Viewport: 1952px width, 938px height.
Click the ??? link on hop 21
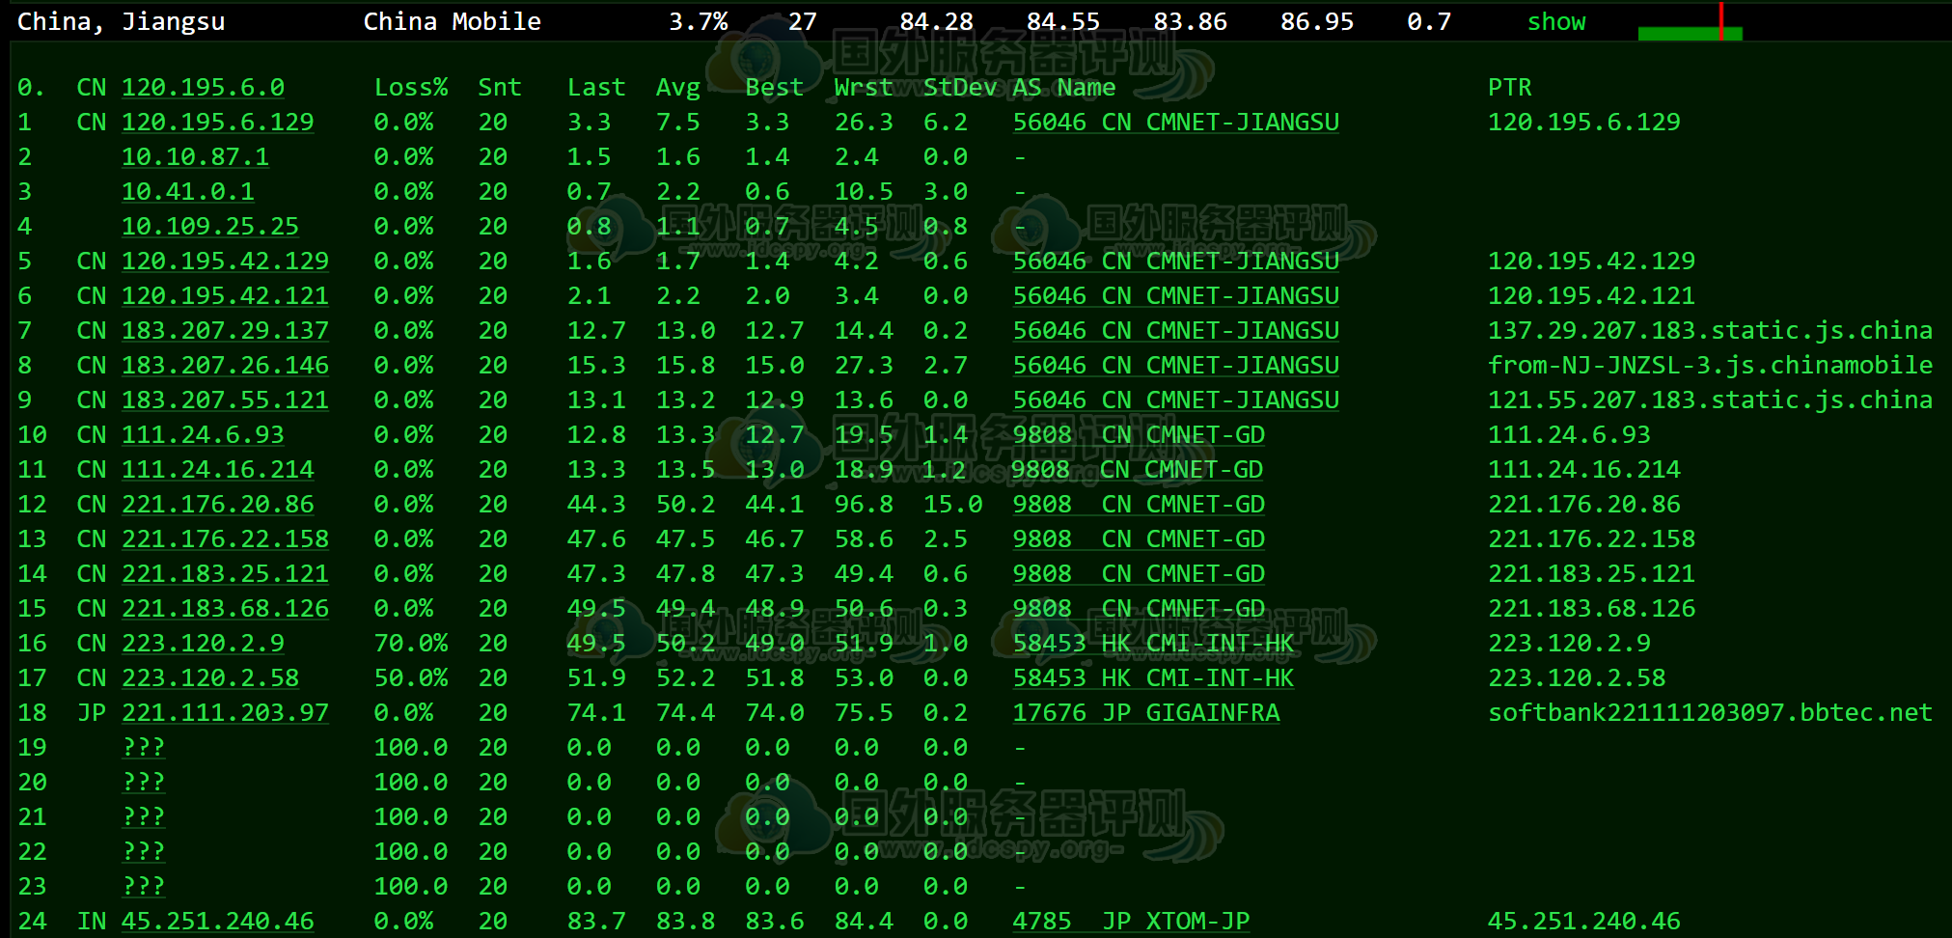click(144, 816)
